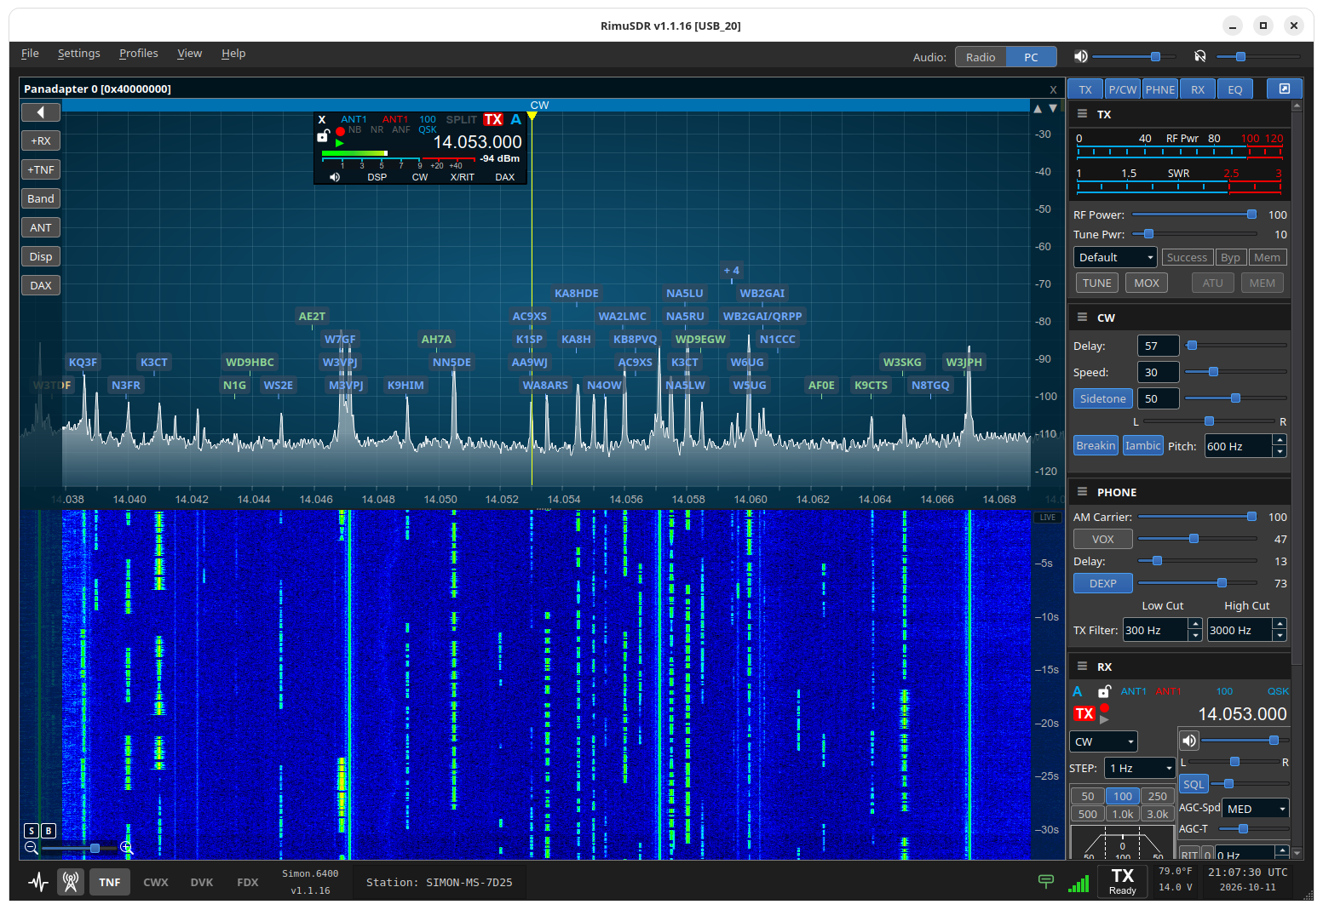Click the slice flag lock icon
The image size is (1323, 910).
click(323, 135)
